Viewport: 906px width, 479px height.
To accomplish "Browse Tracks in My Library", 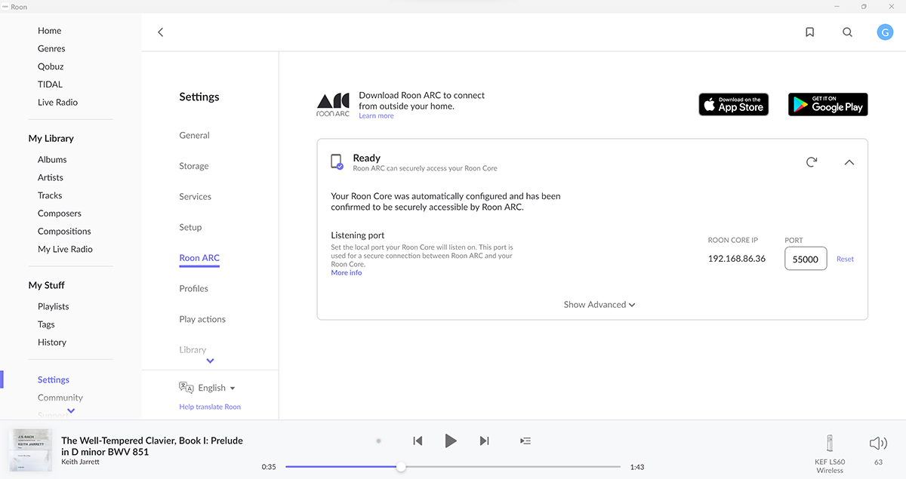I will pos(50,195).
